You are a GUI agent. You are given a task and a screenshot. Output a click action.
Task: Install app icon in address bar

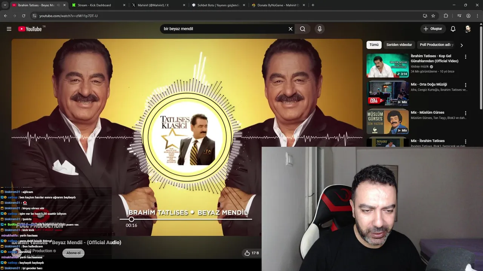(x=425, y=16)
